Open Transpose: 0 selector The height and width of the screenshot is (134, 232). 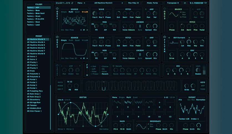173,3
